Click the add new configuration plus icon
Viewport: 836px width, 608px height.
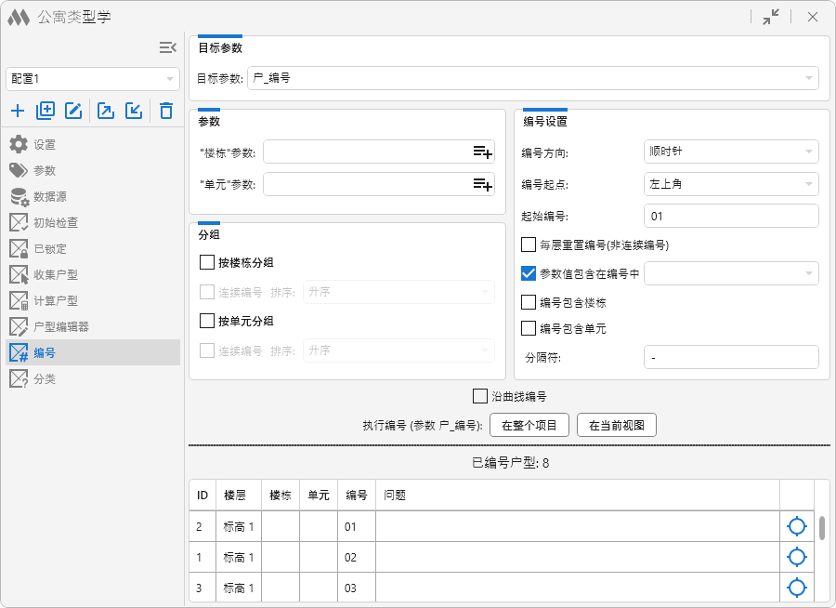18,112
